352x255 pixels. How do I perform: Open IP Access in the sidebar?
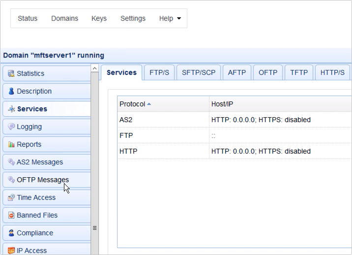[x=31, y=250]
